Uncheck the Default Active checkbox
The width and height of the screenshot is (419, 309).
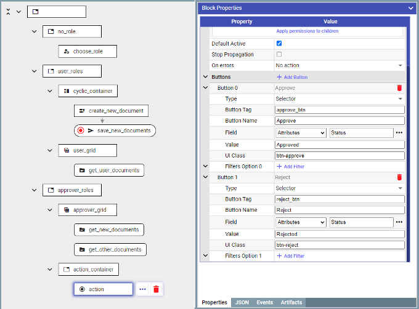[279, 44]
